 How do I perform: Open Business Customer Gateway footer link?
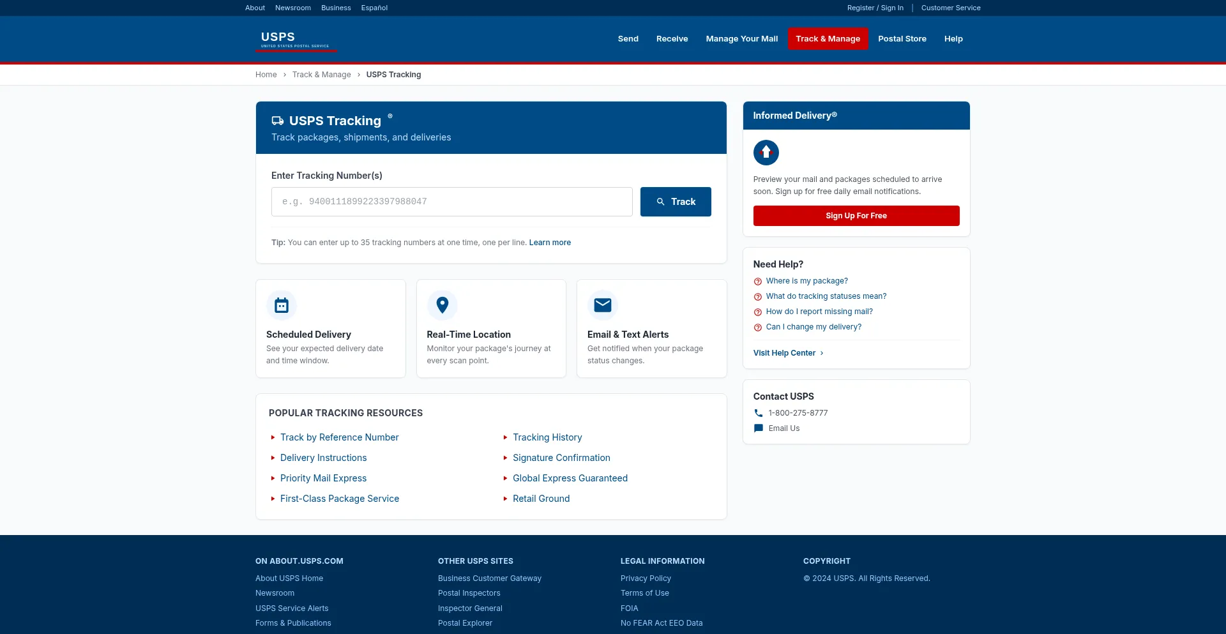pyautogui.click(x=490, y=578)
